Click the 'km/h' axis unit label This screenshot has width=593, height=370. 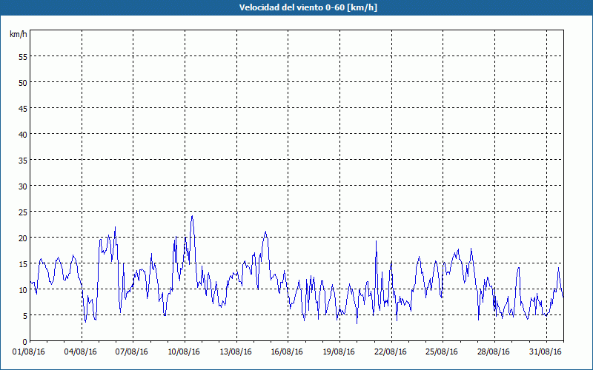point(18,34)
